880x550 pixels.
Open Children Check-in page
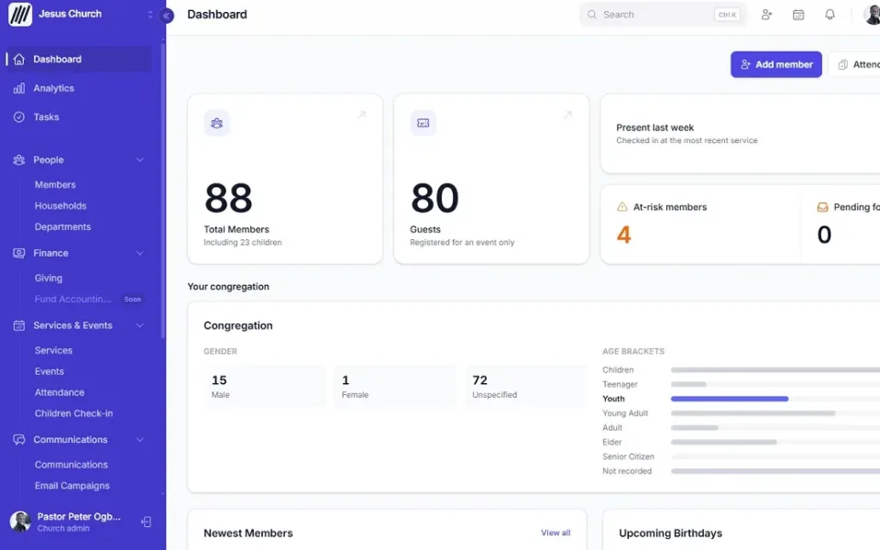pos(73,413)
